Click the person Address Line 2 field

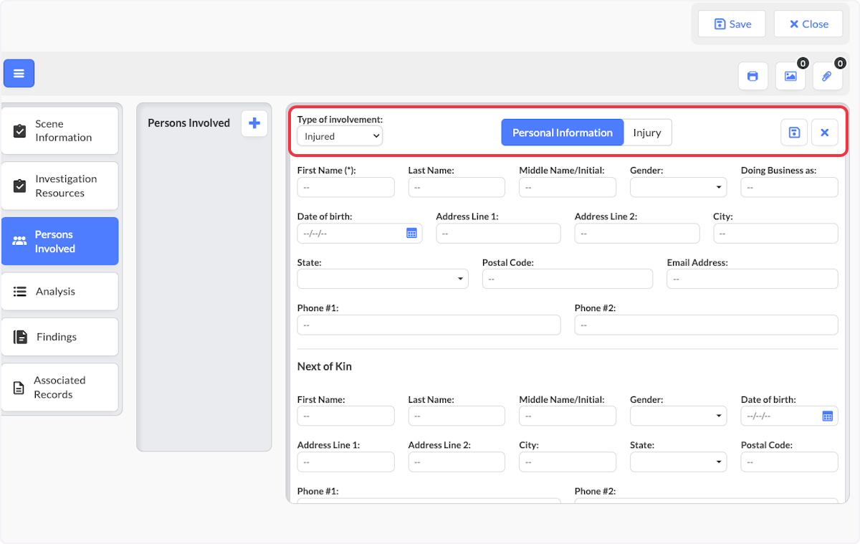[637, 233]
